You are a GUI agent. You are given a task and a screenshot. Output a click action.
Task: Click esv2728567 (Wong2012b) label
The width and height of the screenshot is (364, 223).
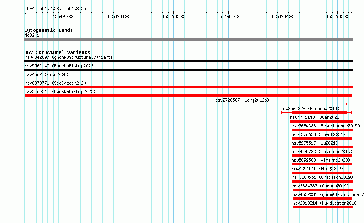(242, 100)
